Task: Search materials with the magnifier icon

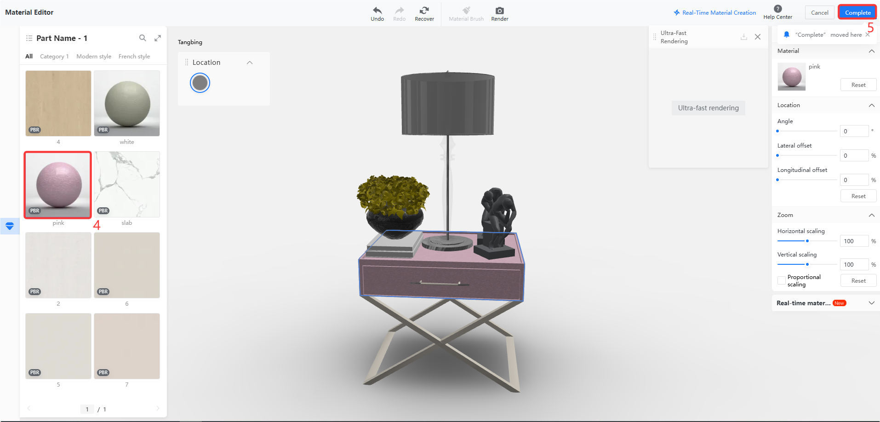Action: click(143, 38)
